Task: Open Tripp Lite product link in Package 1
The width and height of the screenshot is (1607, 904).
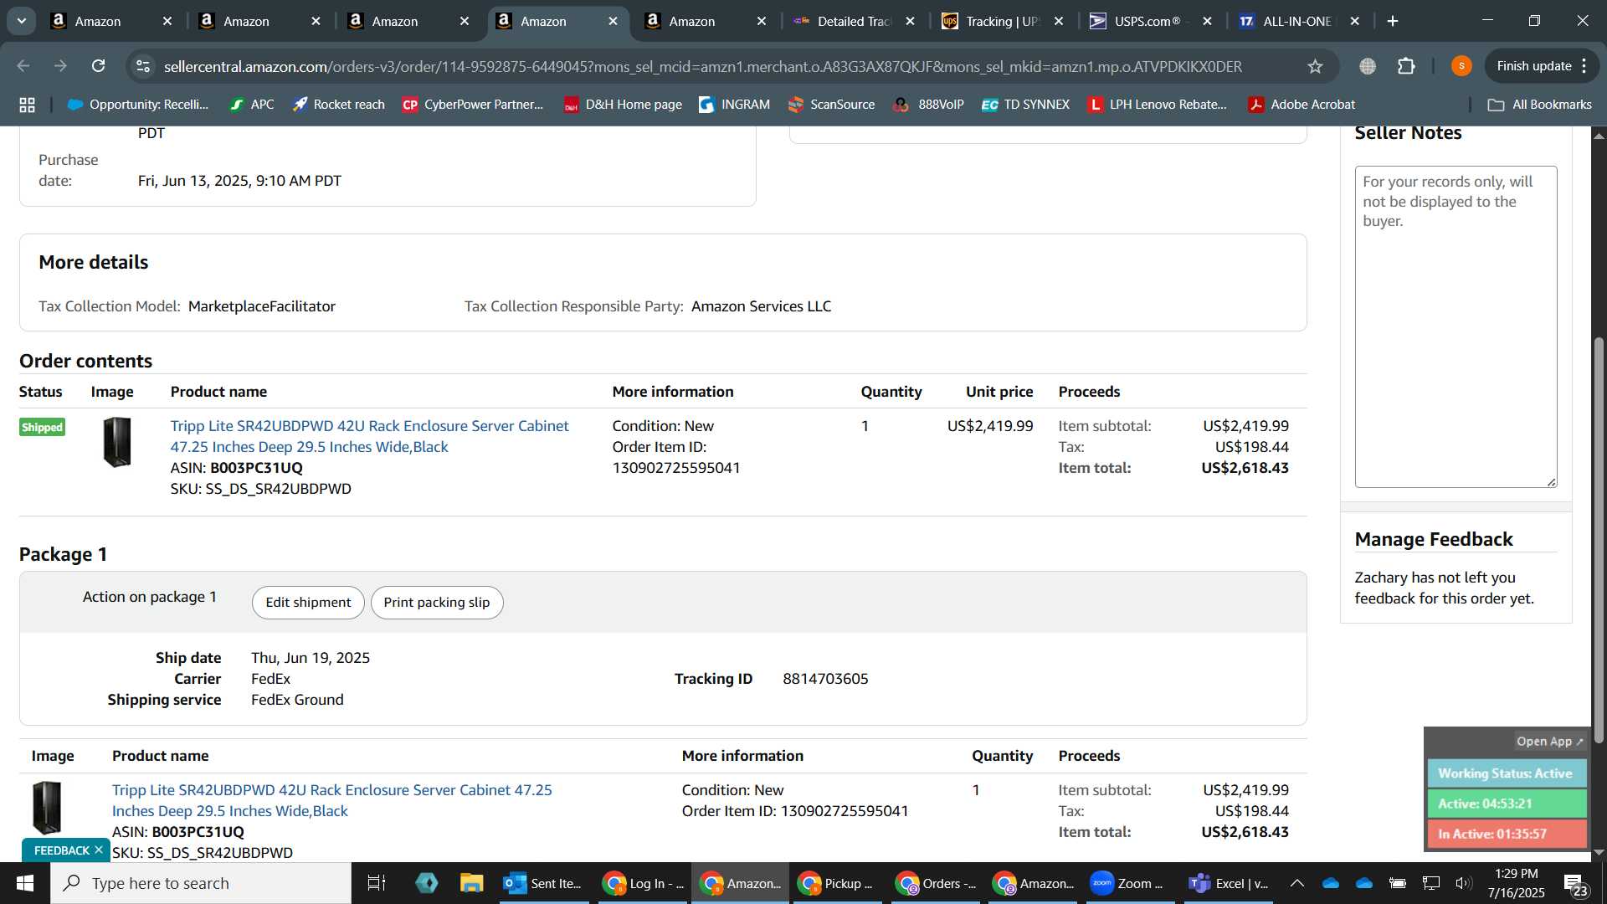Action: pyautogui.click(x=331, y=800)
